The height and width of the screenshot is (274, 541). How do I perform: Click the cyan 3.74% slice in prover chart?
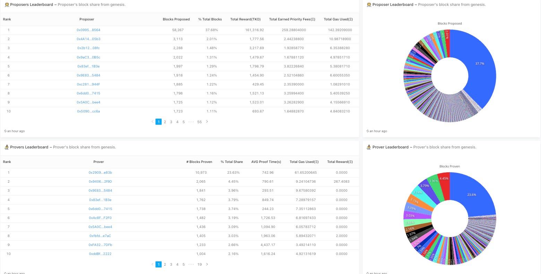pos(420,199)
